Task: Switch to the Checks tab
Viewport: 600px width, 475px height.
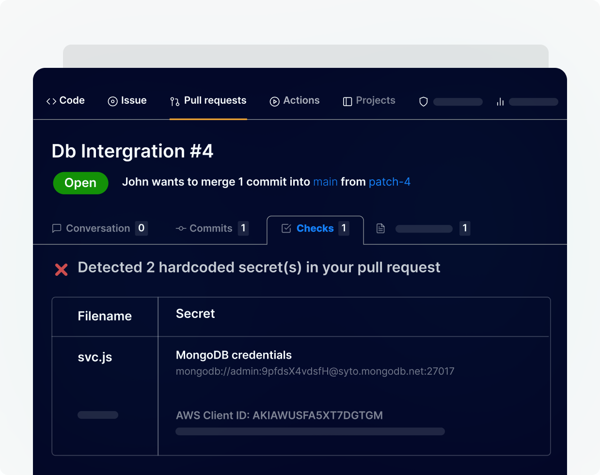Action: pyautogui.click(x=315, y=228)
